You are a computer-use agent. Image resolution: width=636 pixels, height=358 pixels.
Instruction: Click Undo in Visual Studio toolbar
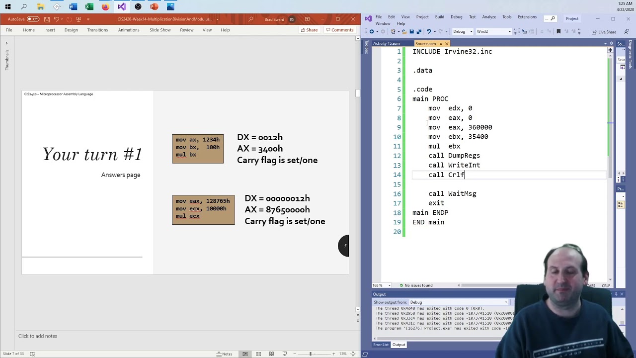[x=429, y=31]
